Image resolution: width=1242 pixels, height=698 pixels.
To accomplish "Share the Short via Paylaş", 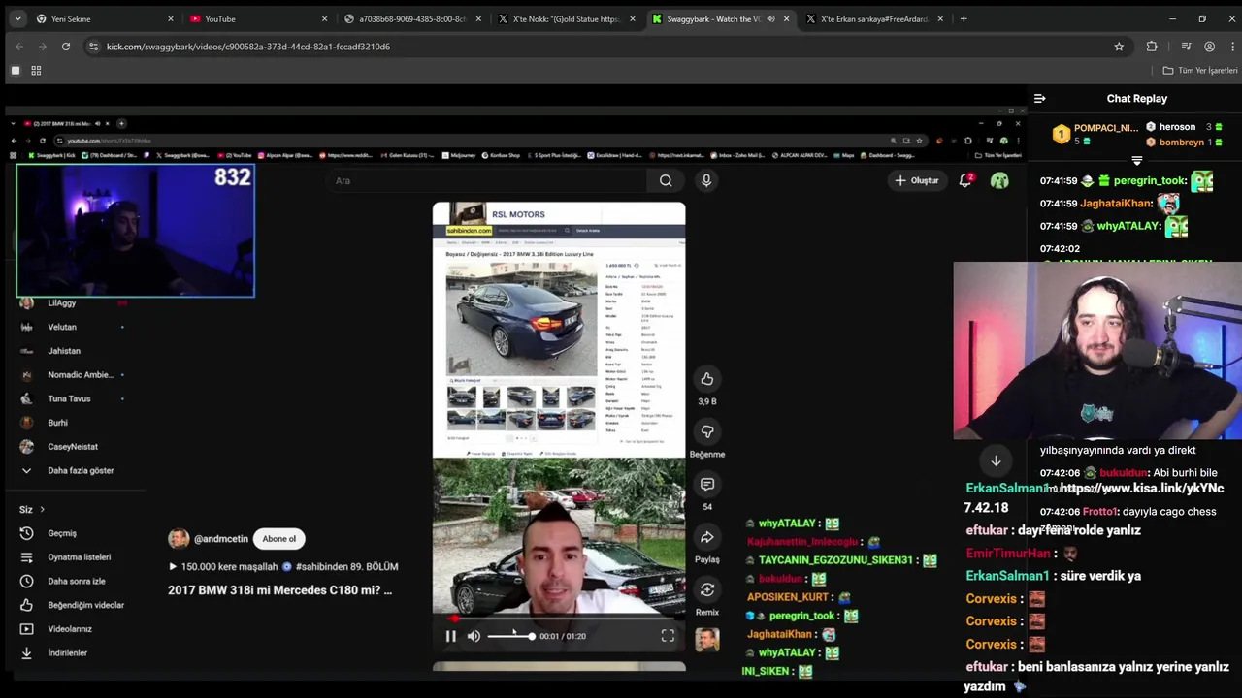I will [707, 537].
